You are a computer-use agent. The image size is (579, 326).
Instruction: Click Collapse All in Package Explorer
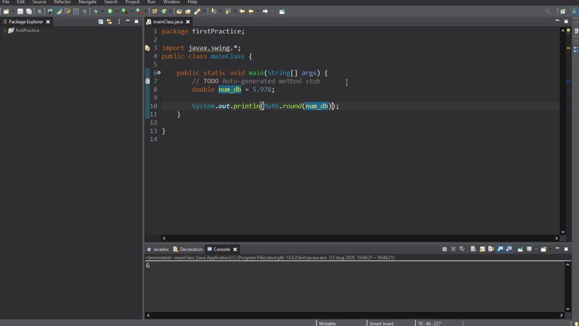pos(101,22)
